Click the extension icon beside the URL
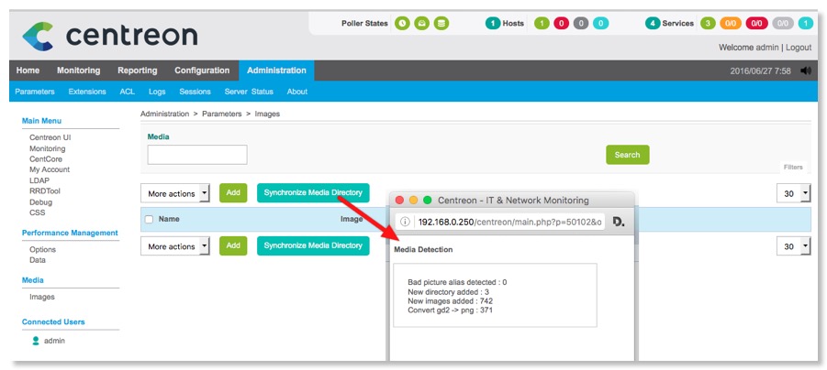 click(x=619, y=222)
